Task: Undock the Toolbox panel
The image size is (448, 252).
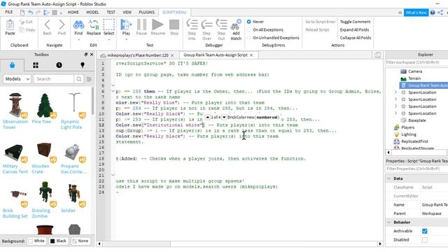Action: (86, 55)
